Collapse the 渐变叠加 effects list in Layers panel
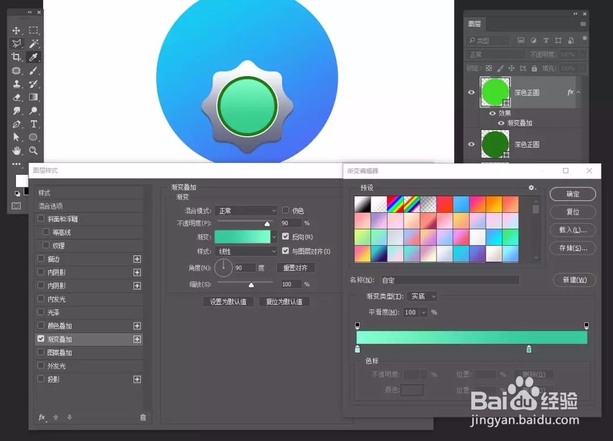The width and height of the screenshot is (613, 441). tap(579, 92)
